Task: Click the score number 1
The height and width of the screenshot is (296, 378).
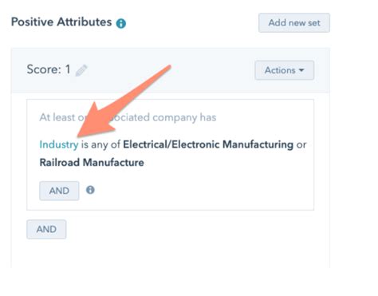Action: tap(68, 69)
